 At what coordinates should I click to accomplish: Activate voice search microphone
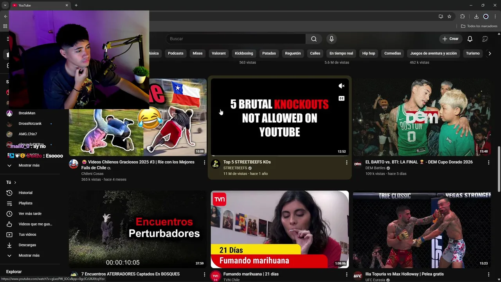[x=332, y=39]
